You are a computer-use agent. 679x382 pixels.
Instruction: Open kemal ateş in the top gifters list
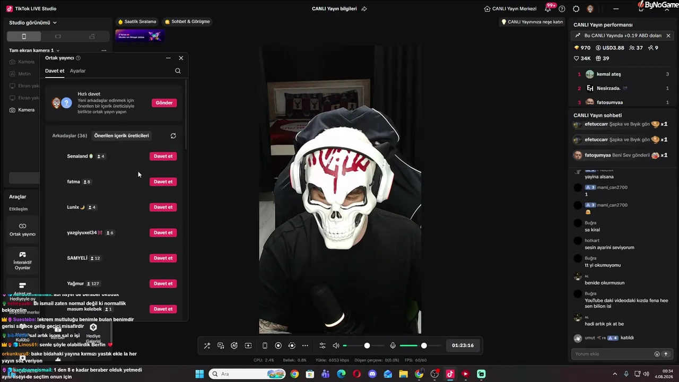point(623,74)
